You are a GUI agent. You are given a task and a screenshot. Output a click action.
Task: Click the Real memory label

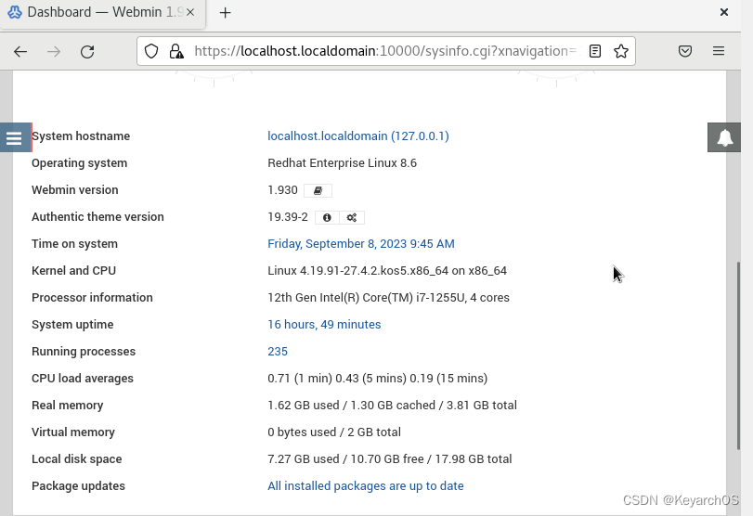(x=67, y=406)
